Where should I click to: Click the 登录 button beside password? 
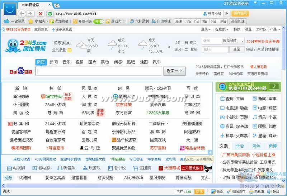point(236,49)
